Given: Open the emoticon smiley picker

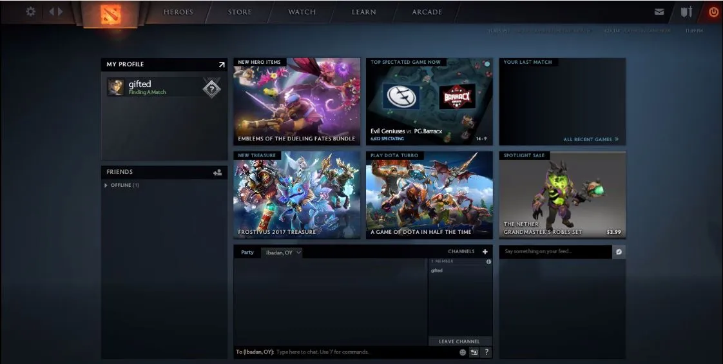Looking at the screenshot, I should (x=463, y=352).
